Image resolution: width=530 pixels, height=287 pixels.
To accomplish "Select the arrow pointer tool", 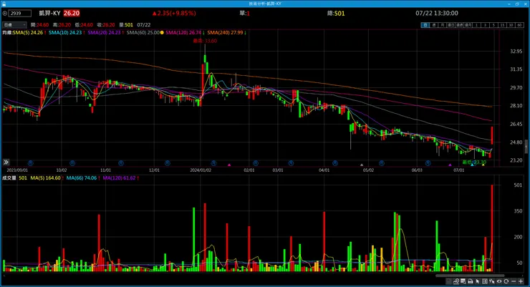I will point(478,281).
